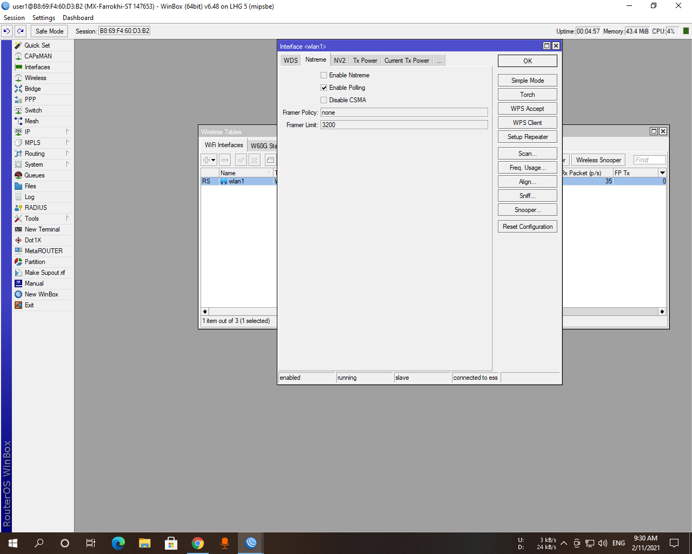Screen dimensions: 692x554
Task: Click the Undo arrow icon
Action: [x=6, y=31]
